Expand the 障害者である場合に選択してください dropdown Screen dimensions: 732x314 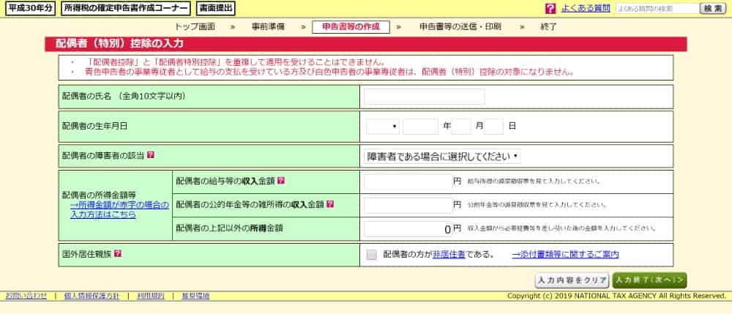442,156
